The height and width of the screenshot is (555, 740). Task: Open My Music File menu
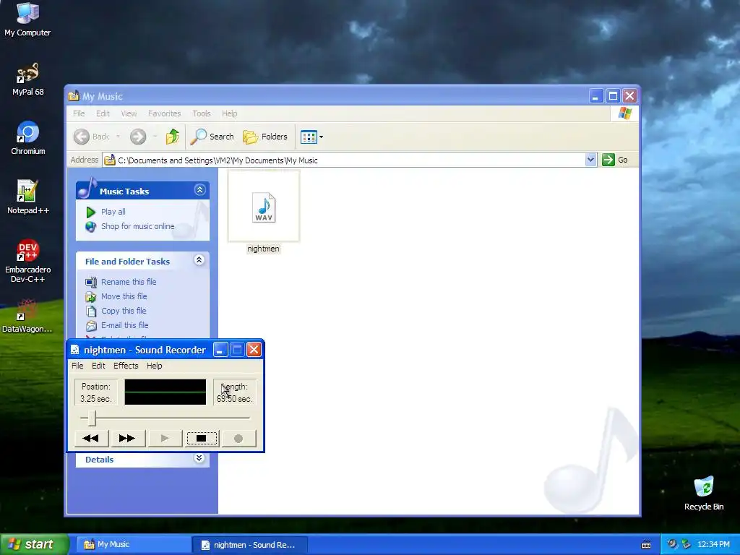(x=79, y=113)
